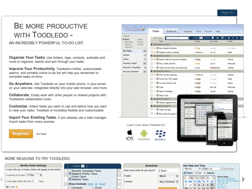Click the Add Task button
This screenshot has width=252, height=189.
tap(157, 38)
